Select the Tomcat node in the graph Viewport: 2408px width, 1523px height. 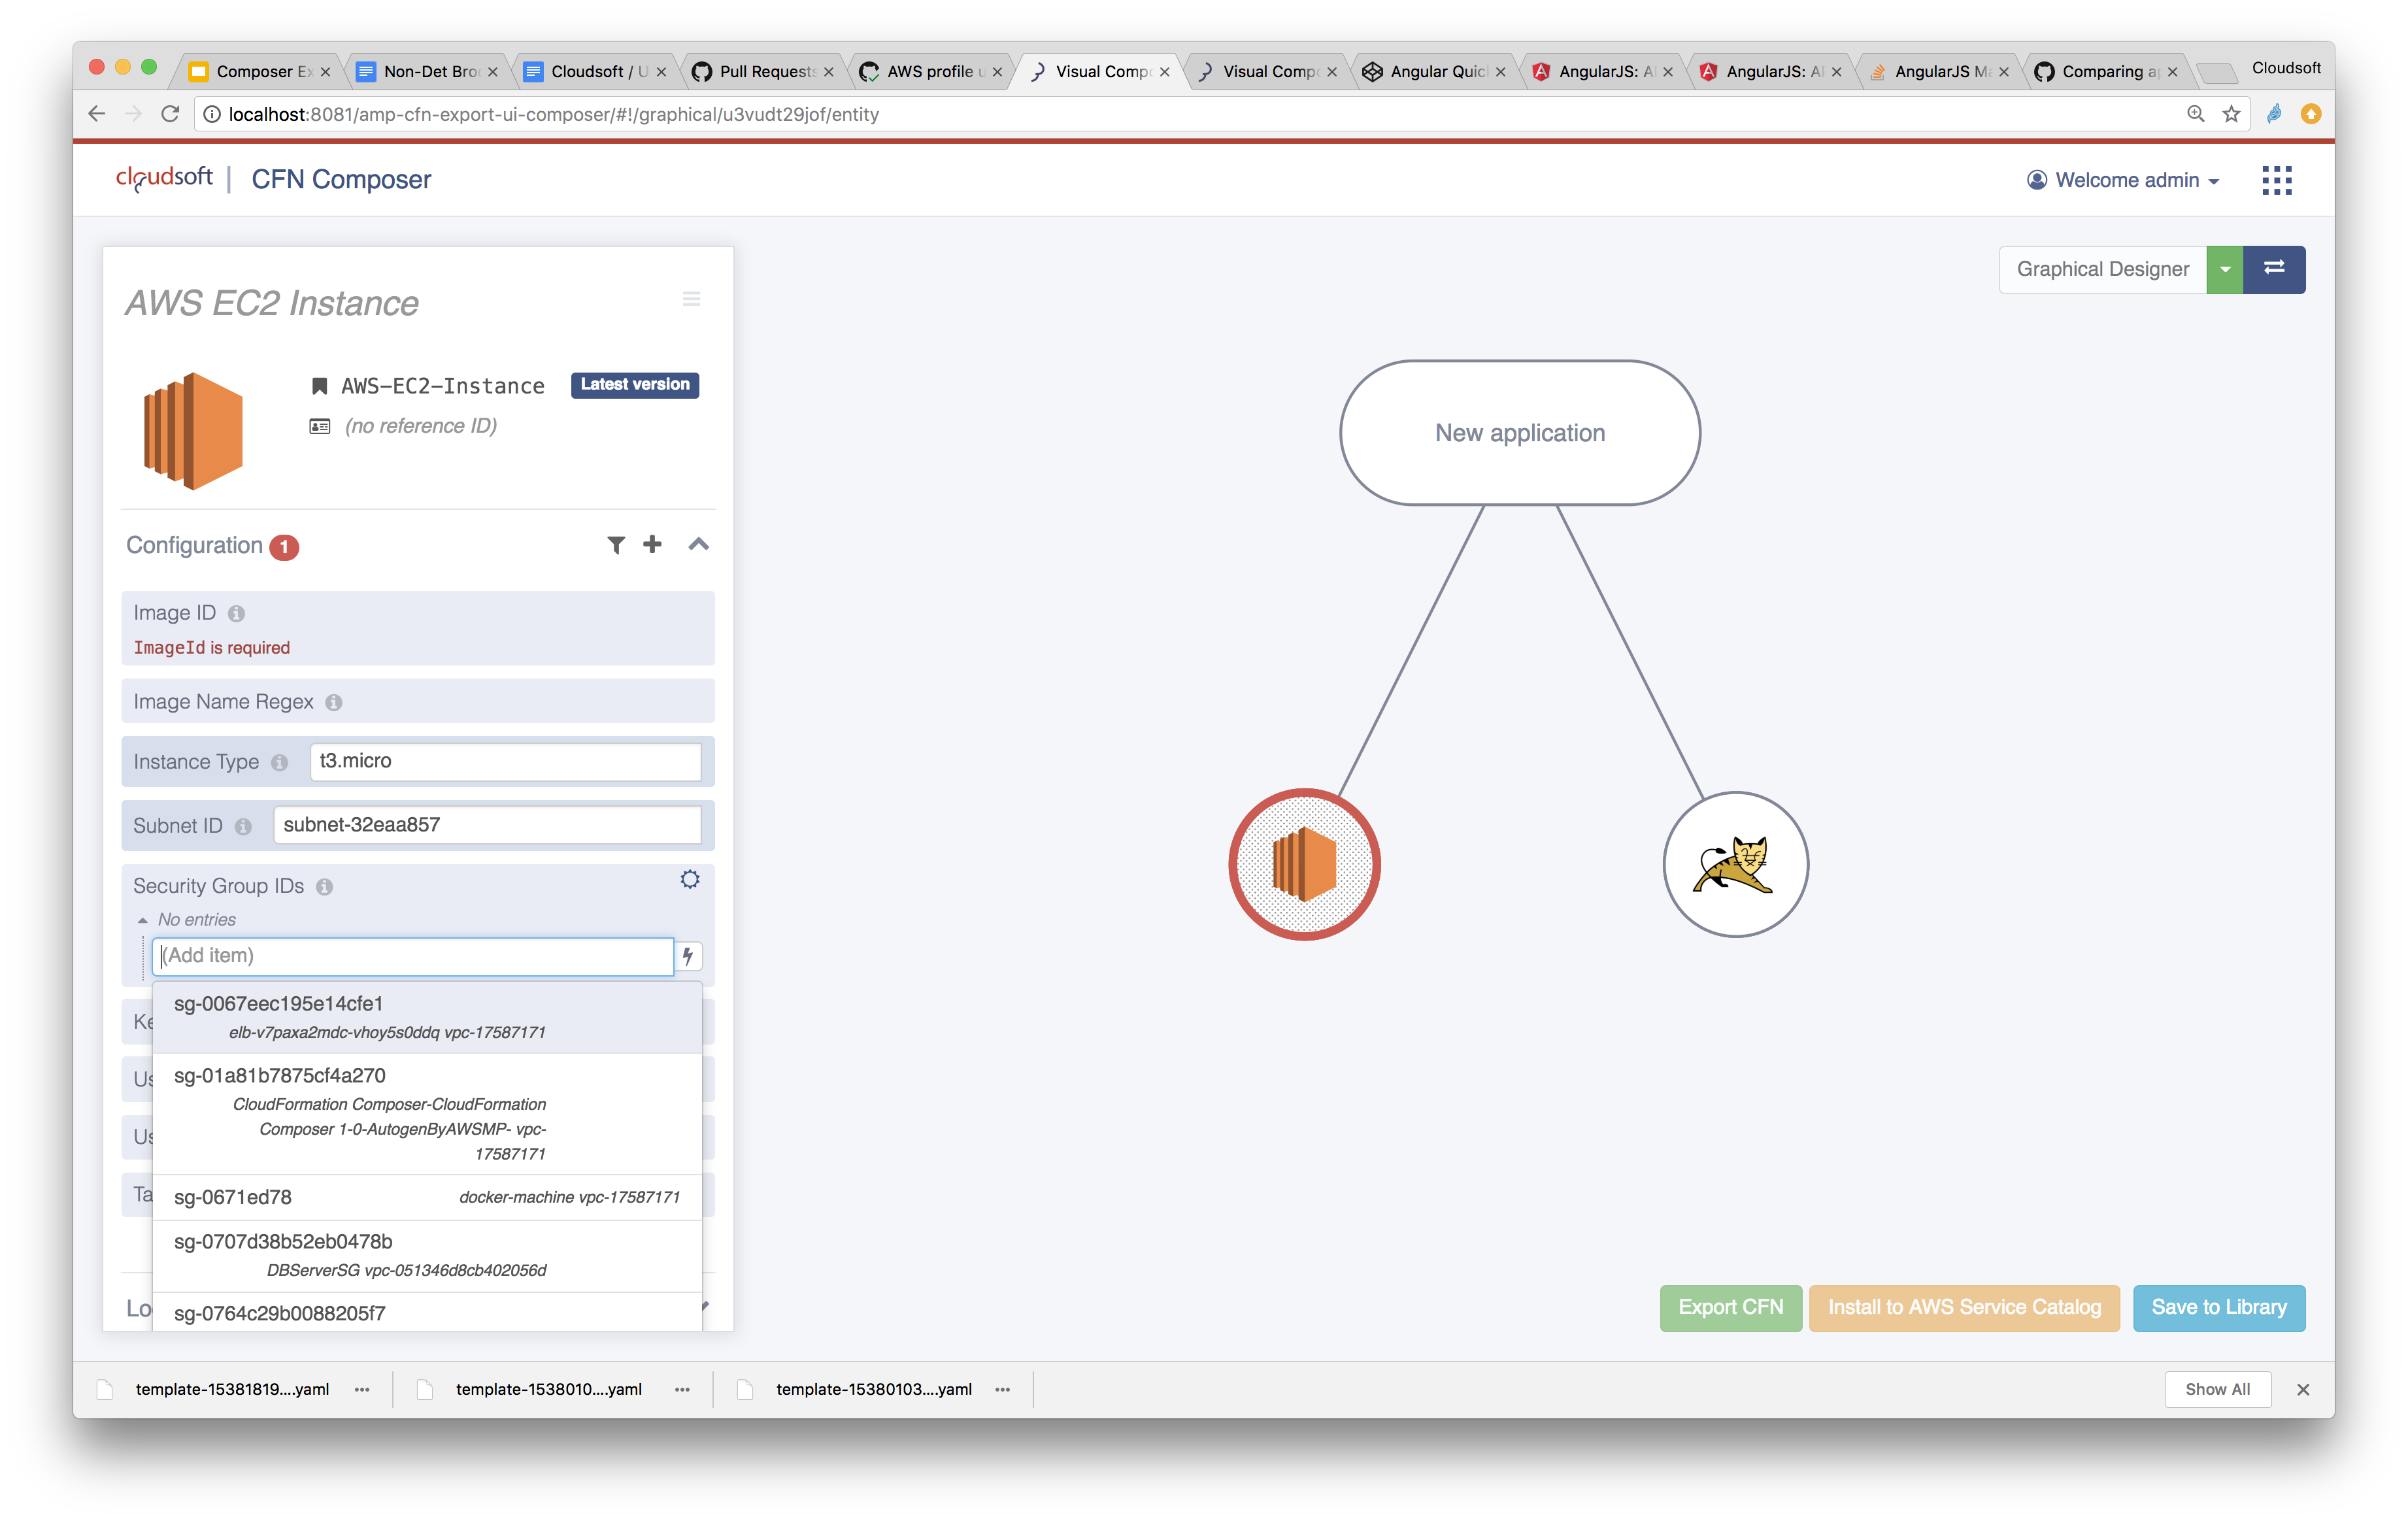(x=1735, y=865)
